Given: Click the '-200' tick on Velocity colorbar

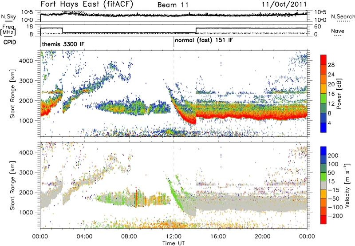Looking at the screenshot, I should pyautogui.click(x=335, y=216).
